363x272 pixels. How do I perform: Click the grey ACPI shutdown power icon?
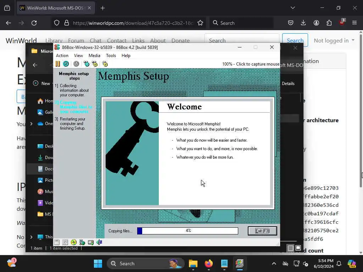click(76, 64)
